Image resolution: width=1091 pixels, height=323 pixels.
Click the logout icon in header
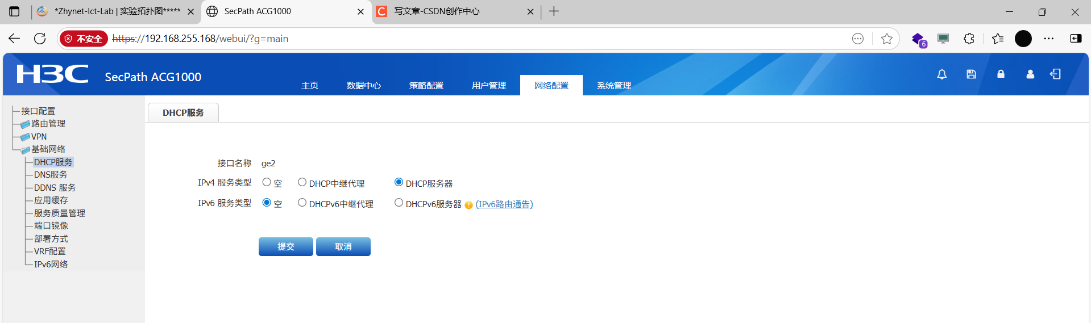(x=1056, y=74)
